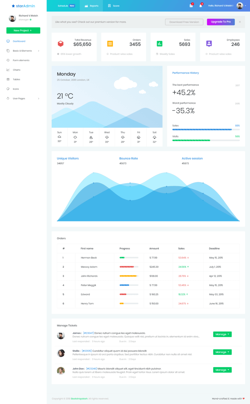Viewport: 250px width, 404px height.
Task: Click the starAdmin logo
Action: pyautogui.click(x=23, y=6)
